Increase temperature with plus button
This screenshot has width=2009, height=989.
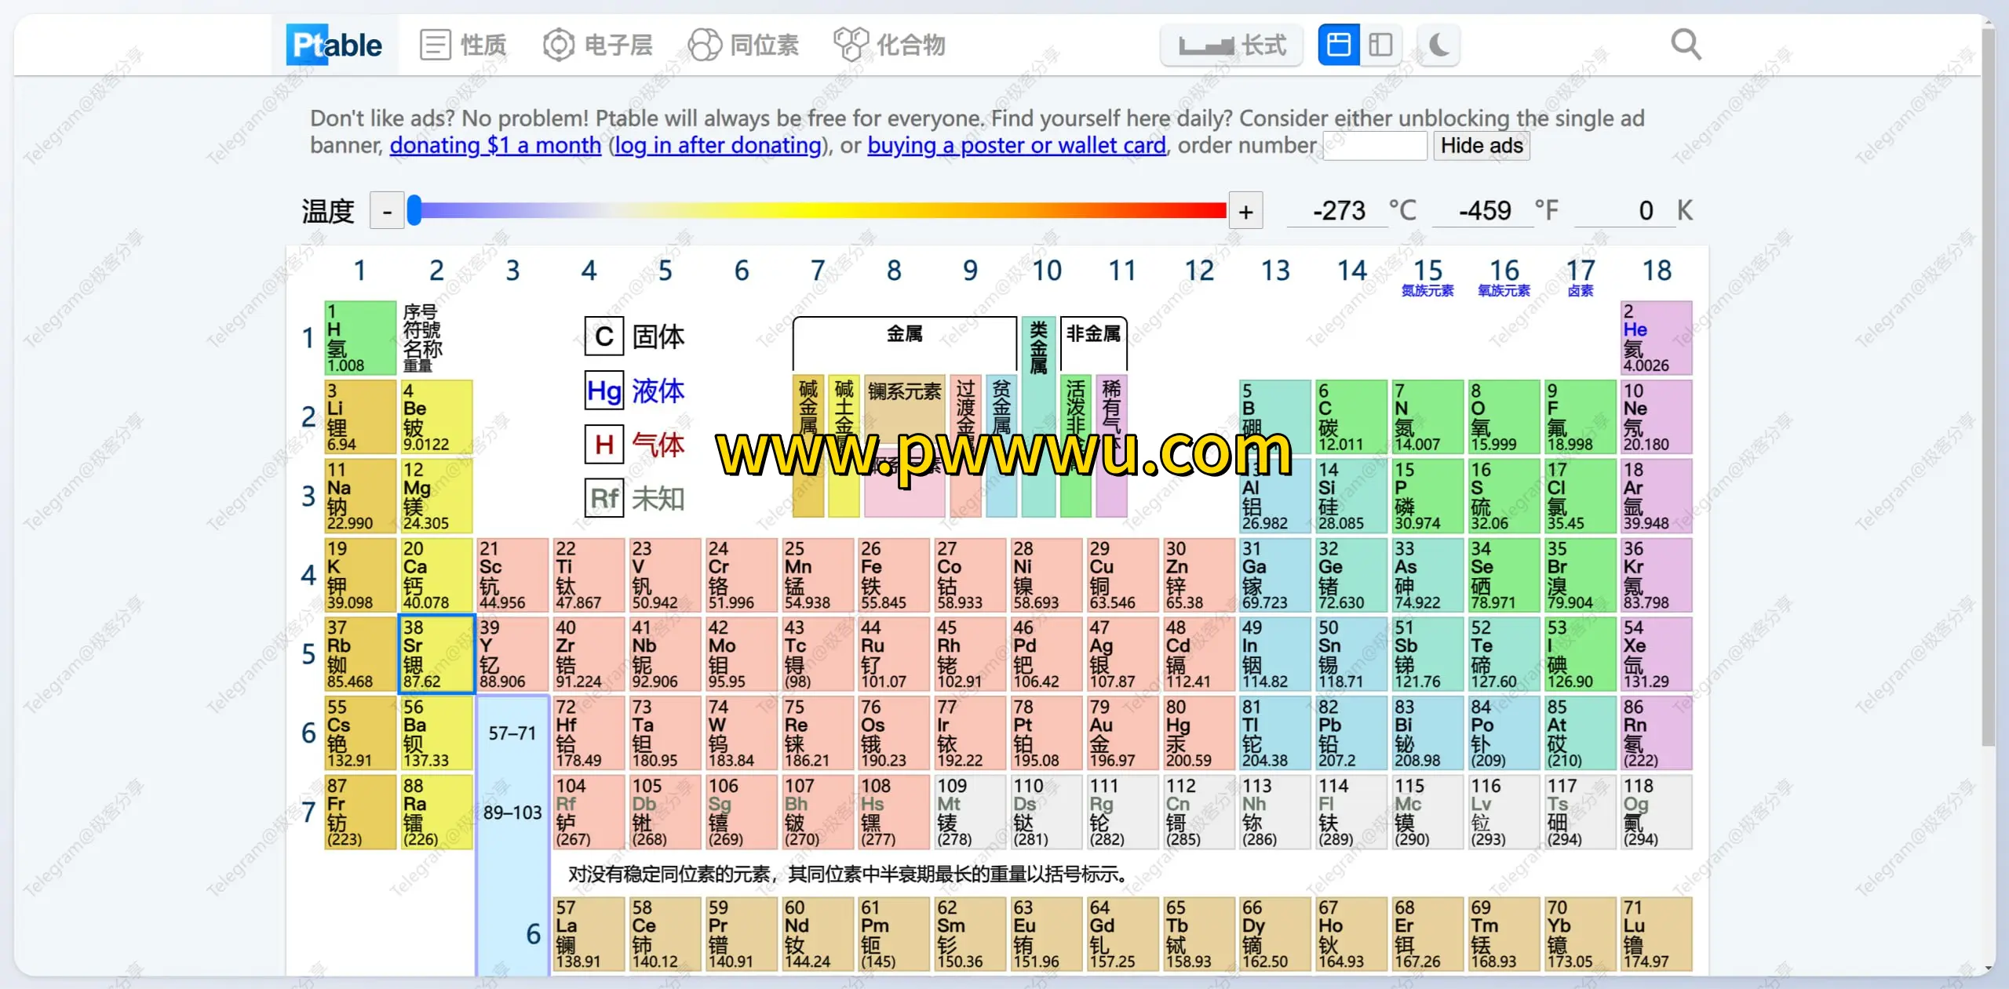(1245, 212)
